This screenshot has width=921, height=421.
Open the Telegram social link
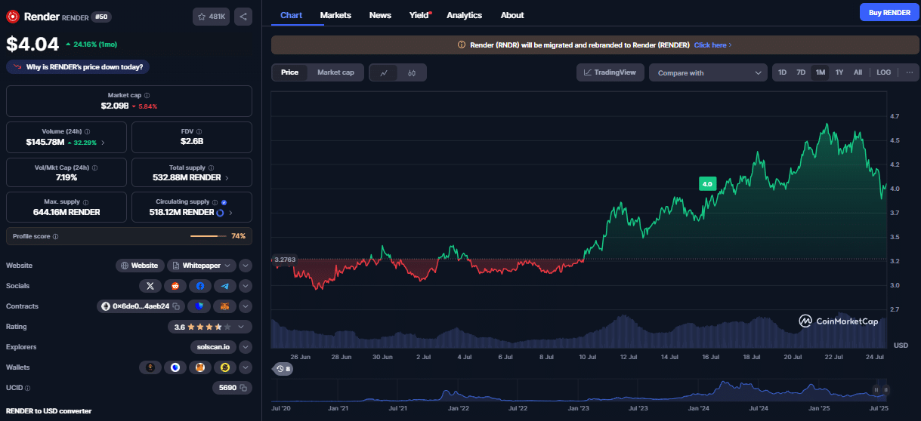tap(225, 286)
